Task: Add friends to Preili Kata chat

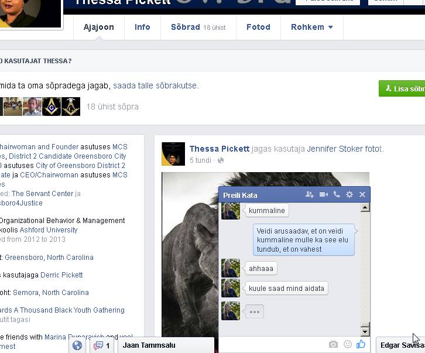Action: [309, 194]
